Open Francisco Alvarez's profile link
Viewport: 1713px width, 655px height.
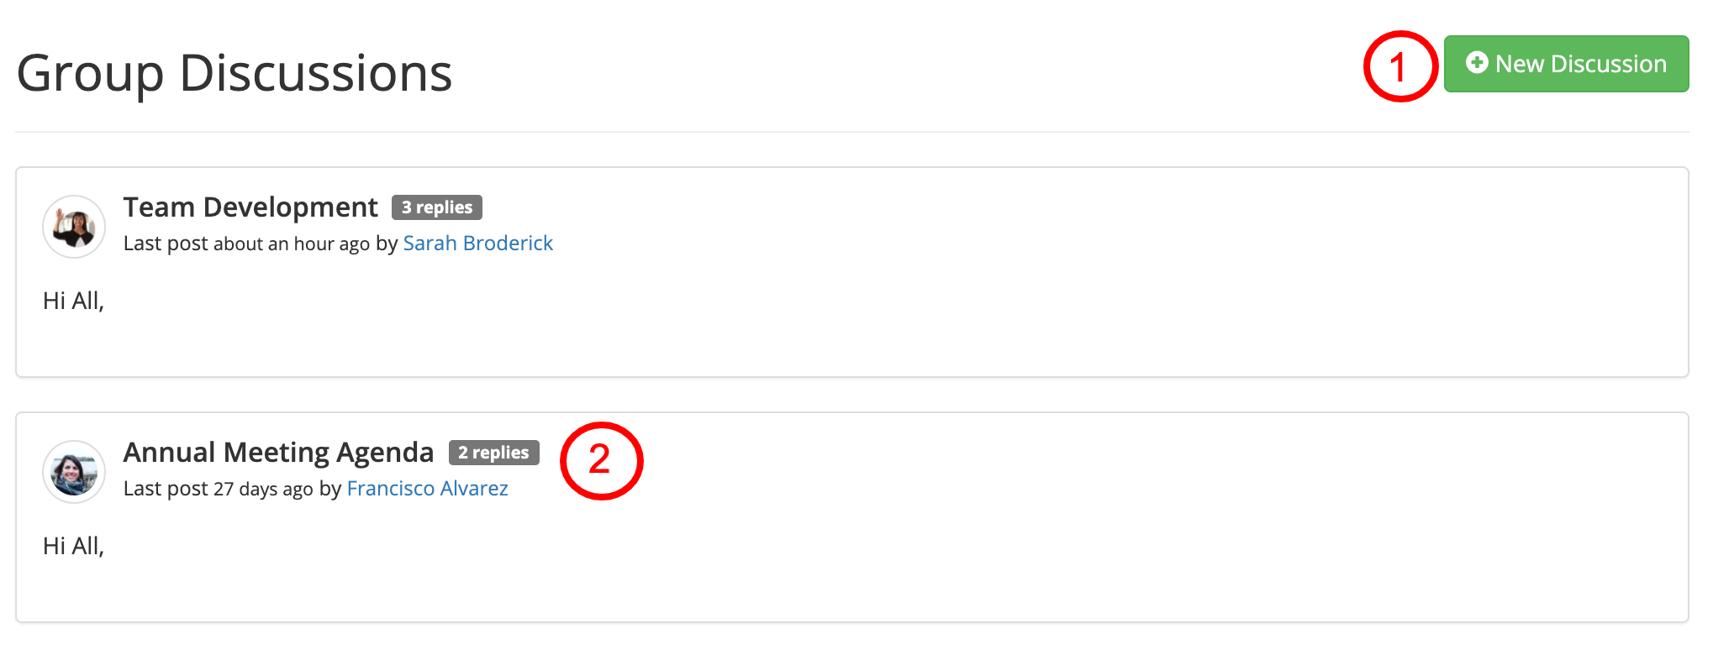[x=428, y=489]
